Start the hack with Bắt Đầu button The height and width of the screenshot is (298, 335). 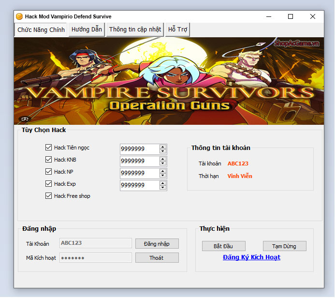(x=223, y=246)
